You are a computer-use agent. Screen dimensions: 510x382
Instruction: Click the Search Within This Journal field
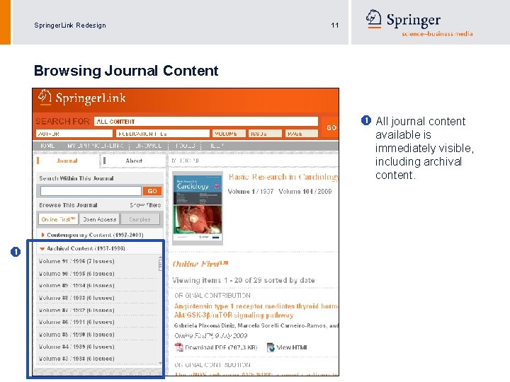tap(91, 191)
